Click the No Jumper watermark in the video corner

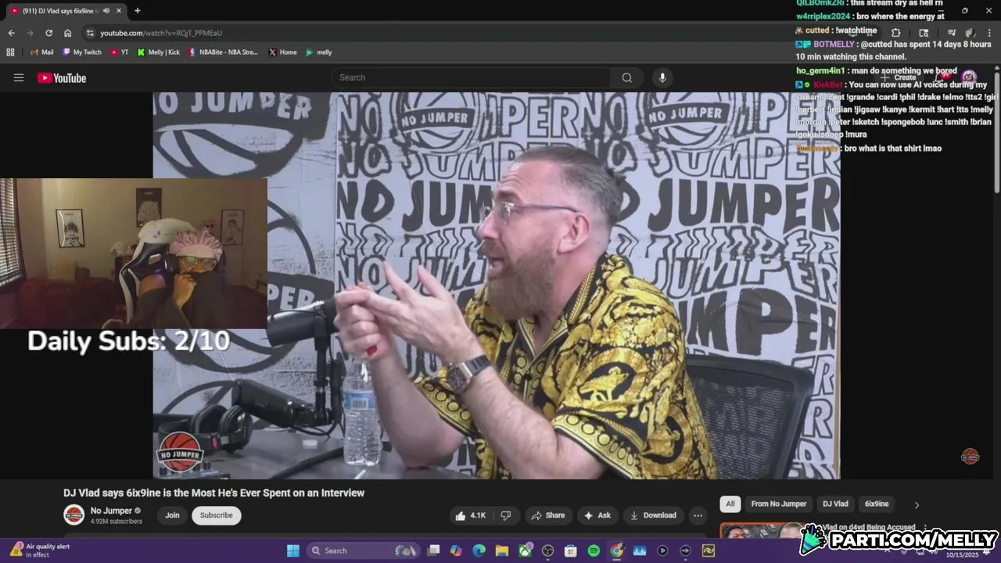click(970, 457)
